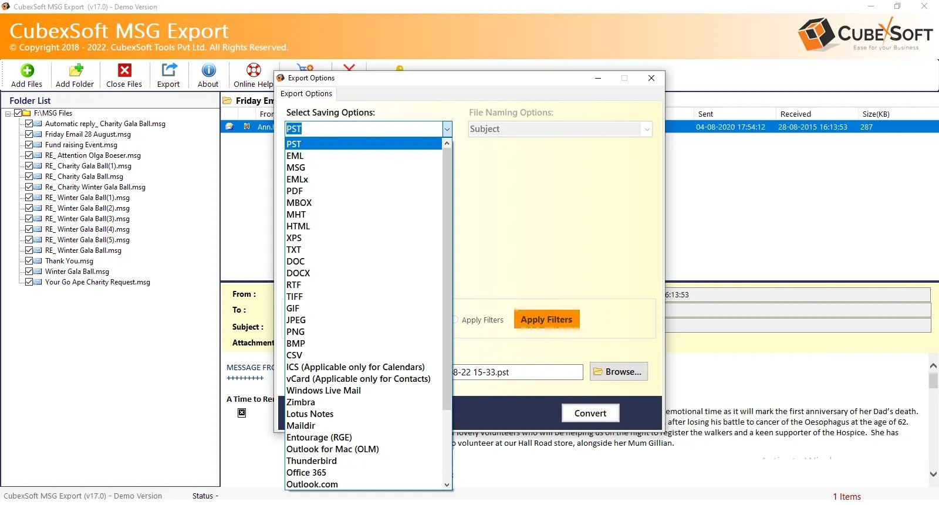Uncheck Friday Email 28 August.msg checkbox

coord(29,134)
